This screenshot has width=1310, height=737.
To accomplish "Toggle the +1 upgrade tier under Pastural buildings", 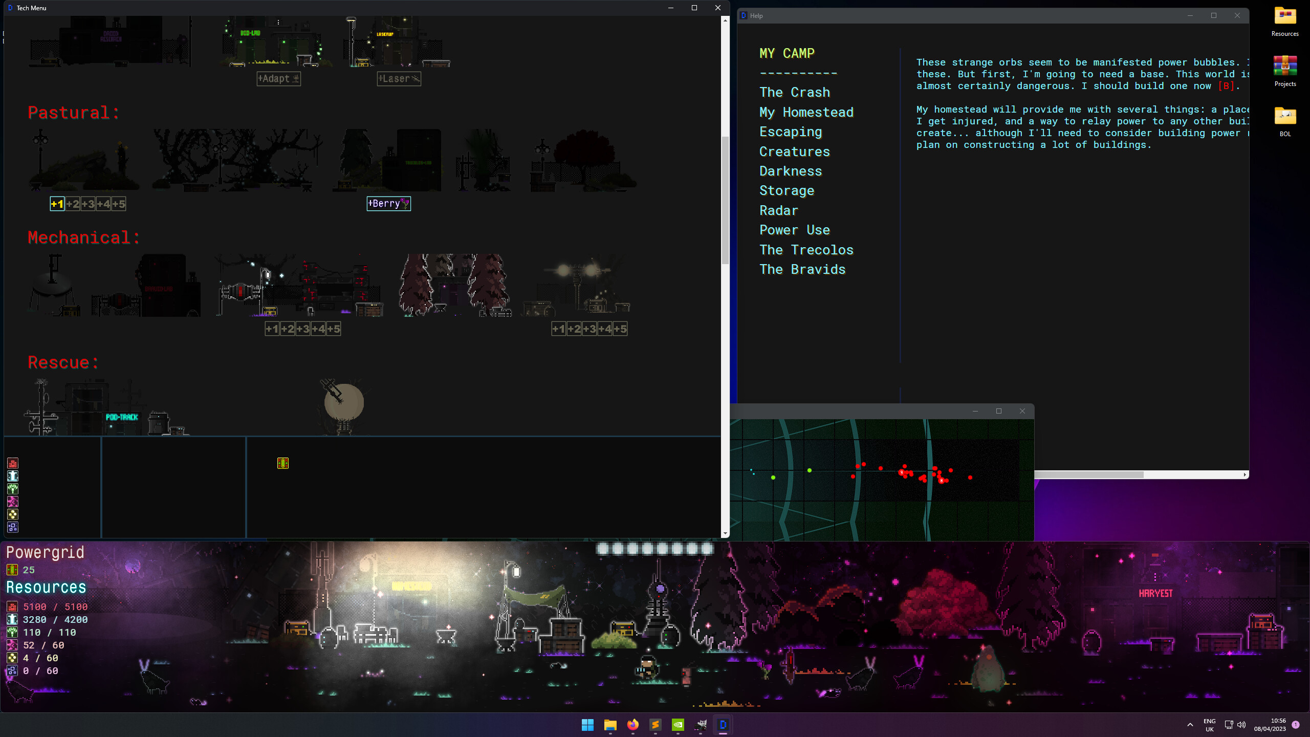I will click(56, 204).
